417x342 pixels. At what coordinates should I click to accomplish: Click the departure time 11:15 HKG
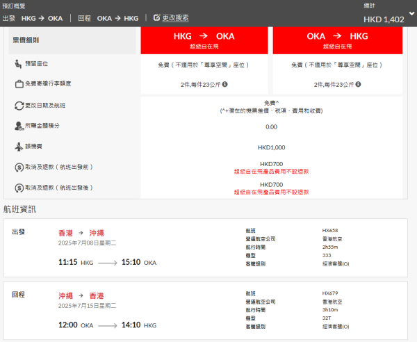pyautogui.click(x=76, y=262)
